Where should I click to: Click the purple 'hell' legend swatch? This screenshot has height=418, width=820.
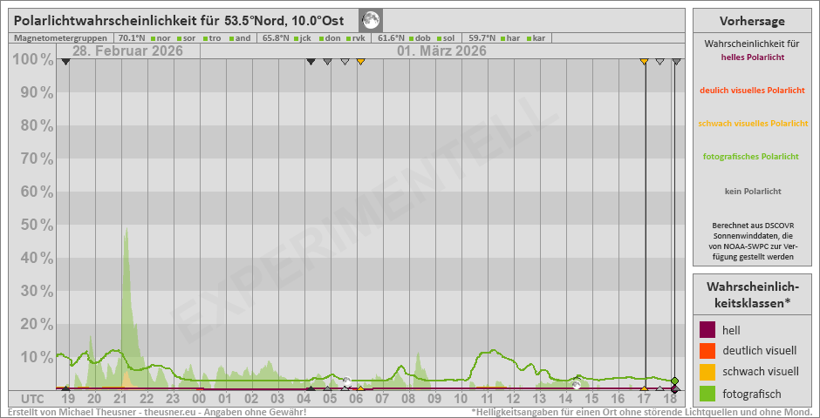707,330
